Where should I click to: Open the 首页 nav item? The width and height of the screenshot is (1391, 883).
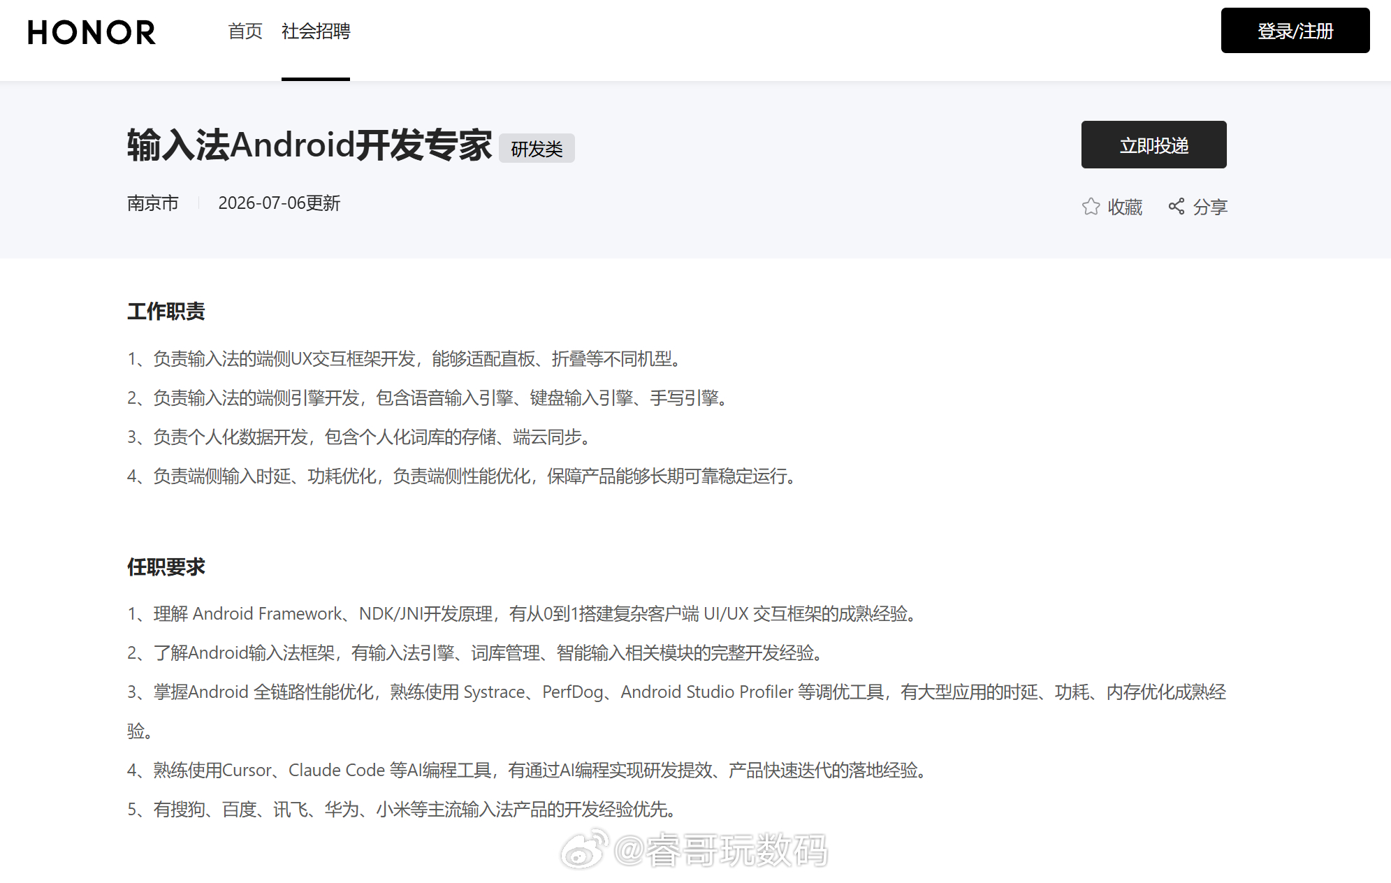(x=245, y=31)
